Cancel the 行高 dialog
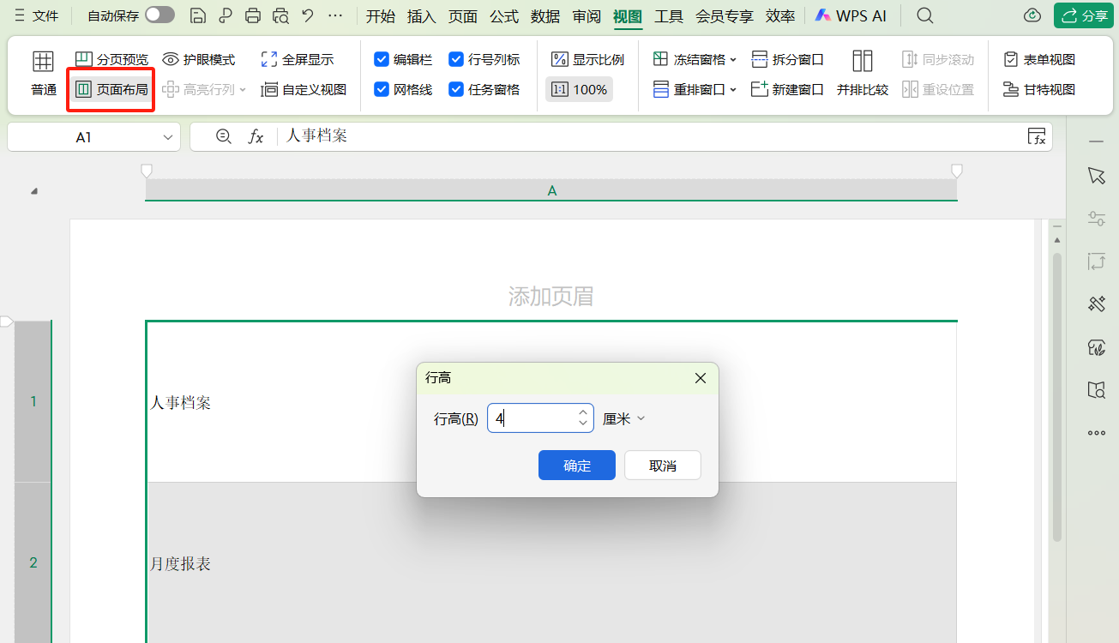1119x643 pixels. click(662, 465)
